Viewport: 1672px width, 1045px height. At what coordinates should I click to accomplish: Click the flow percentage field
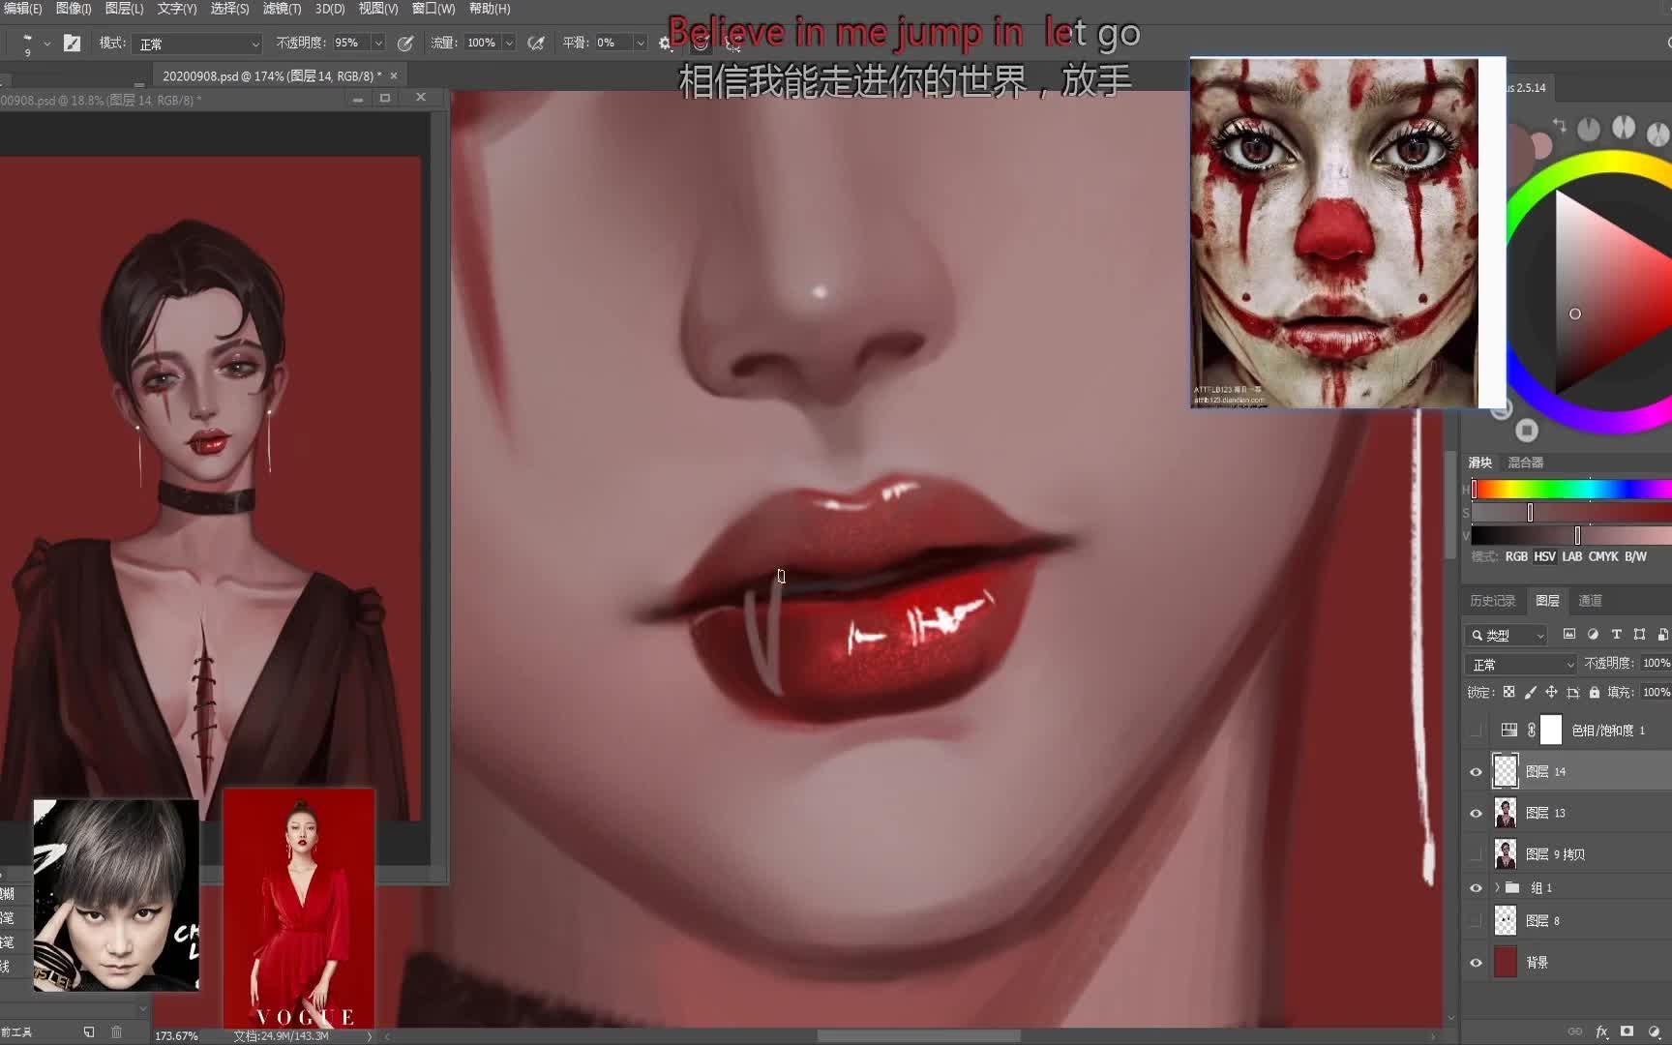pos(482,43)
